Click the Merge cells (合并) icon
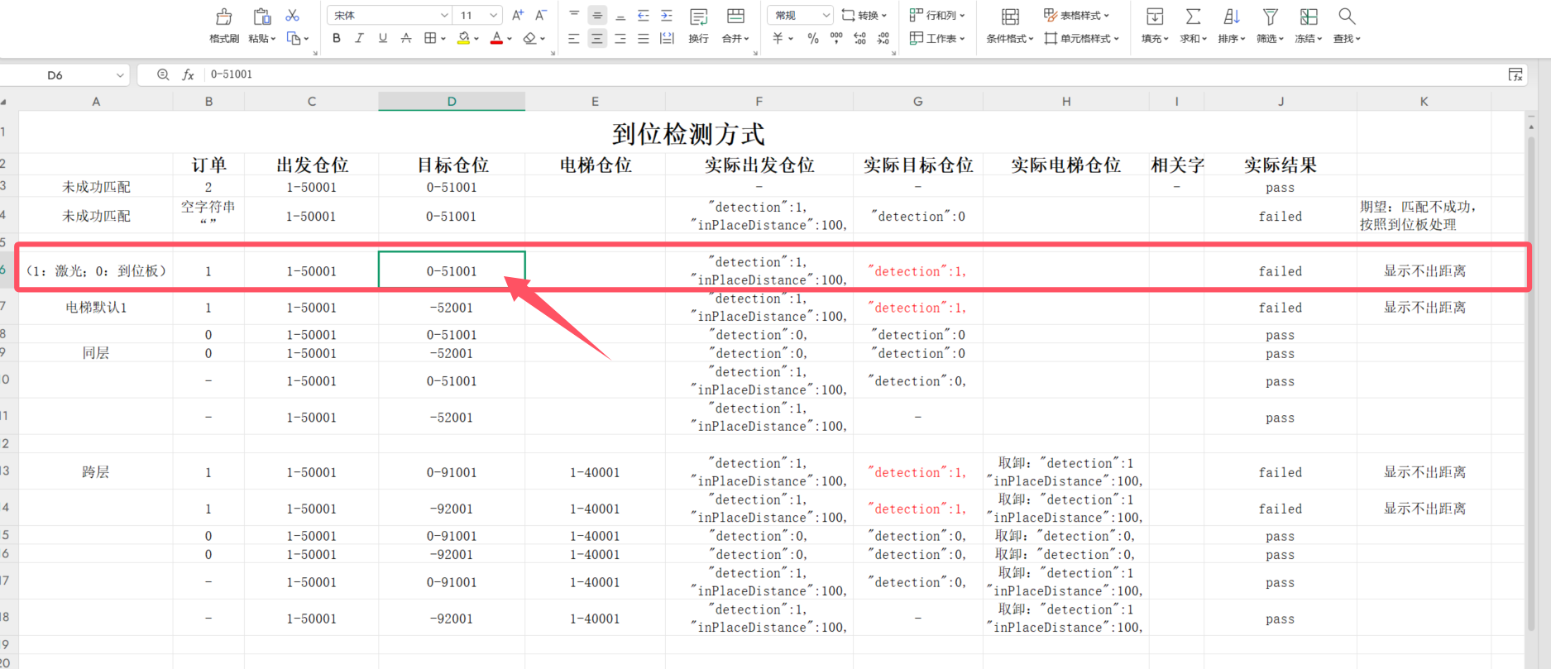Image resolution: width=1551 pixels, height=669 pixels. tap(735, 17)
